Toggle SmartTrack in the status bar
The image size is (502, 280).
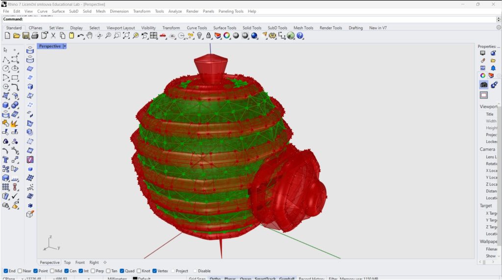coord(265,279)
